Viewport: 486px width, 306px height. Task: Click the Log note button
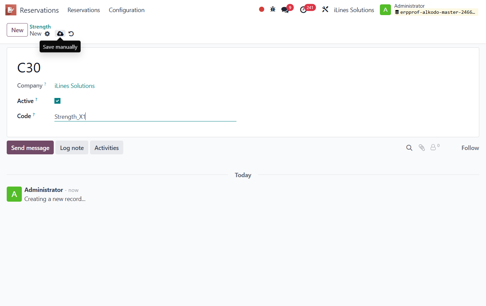coord(72,148)
